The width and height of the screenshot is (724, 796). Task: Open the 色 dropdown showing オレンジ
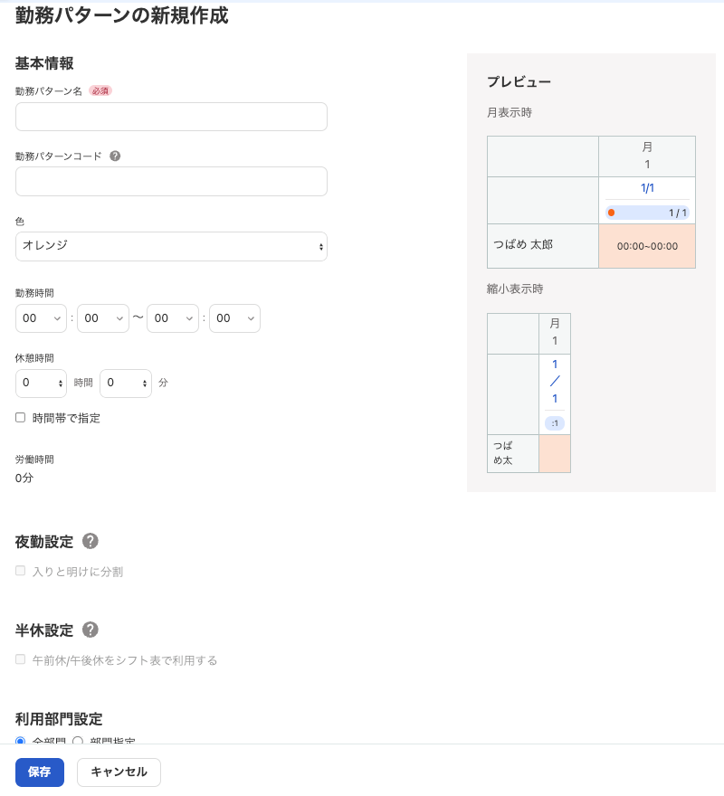click(171, 246)
